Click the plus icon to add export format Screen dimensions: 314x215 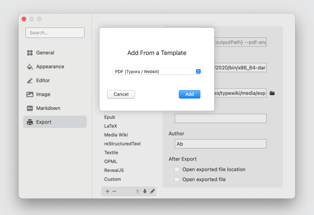[107, 192]
